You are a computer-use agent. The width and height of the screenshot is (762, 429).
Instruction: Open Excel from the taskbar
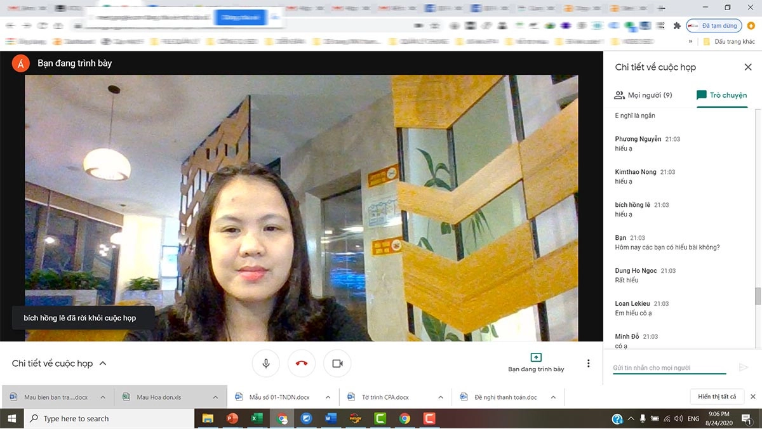click(257, 419)
